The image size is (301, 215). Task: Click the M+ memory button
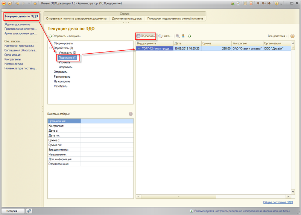pyautogui.click(x=264, y=3)
